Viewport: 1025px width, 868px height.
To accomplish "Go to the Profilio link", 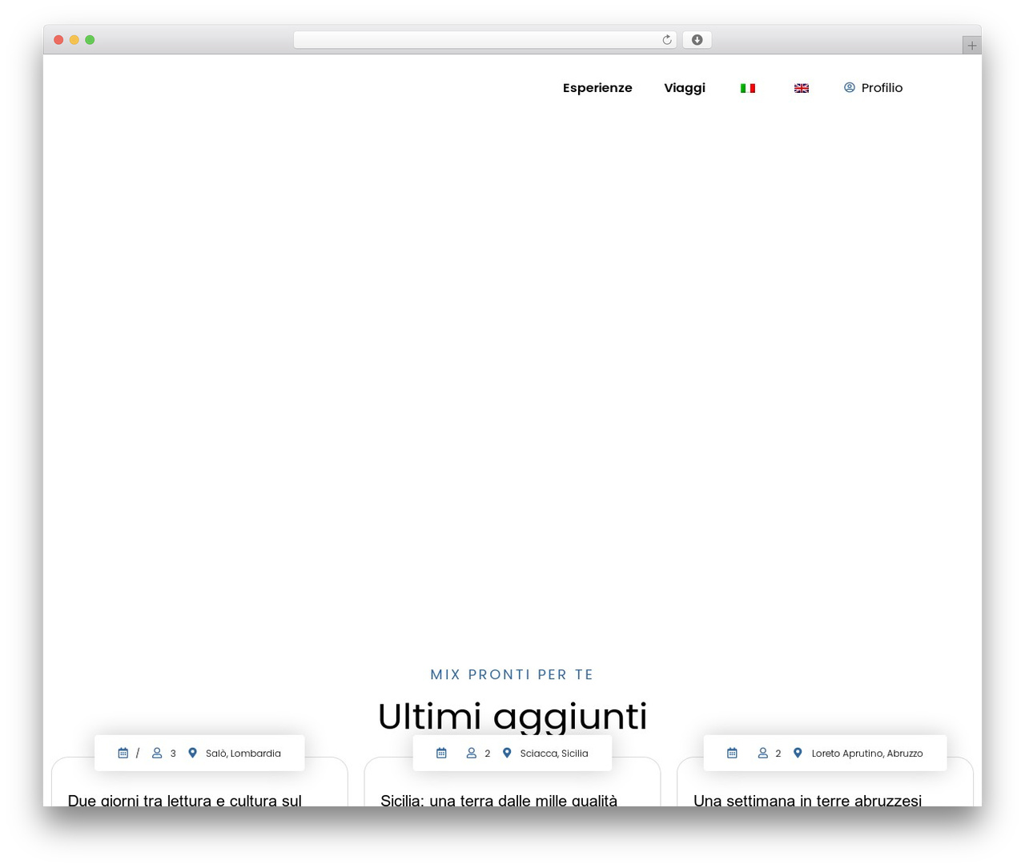I will [x=882, y=88].
